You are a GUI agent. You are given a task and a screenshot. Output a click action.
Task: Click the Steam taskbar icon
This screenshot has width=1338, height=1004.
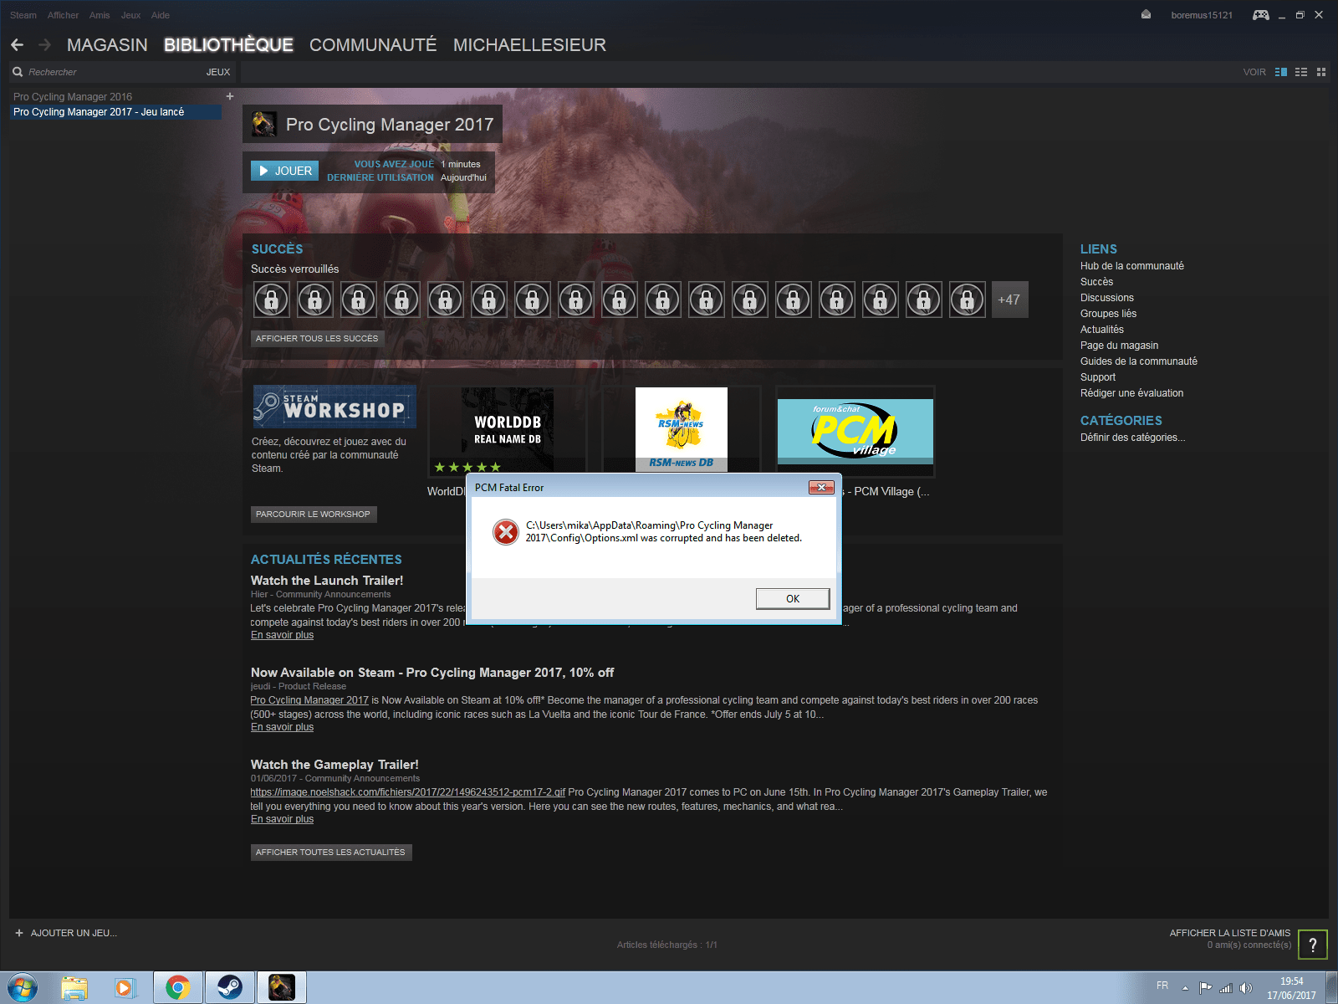click(229, 988)
